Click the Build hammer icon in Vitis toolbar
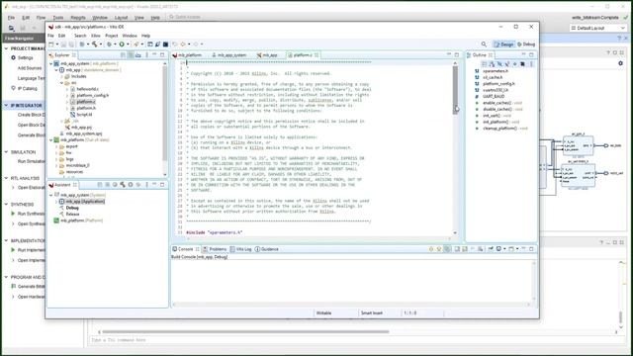Viewport: 633px width, 356px height. [x=95, y=44]
